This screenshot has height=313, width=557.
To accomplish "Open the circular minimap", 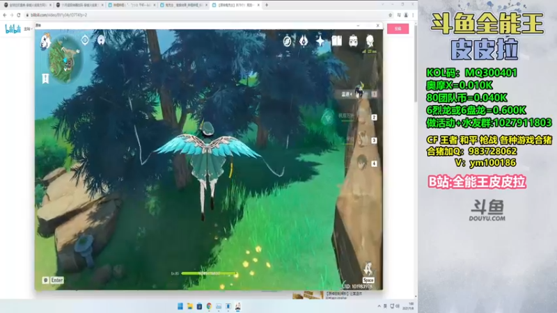I will 65,61.
